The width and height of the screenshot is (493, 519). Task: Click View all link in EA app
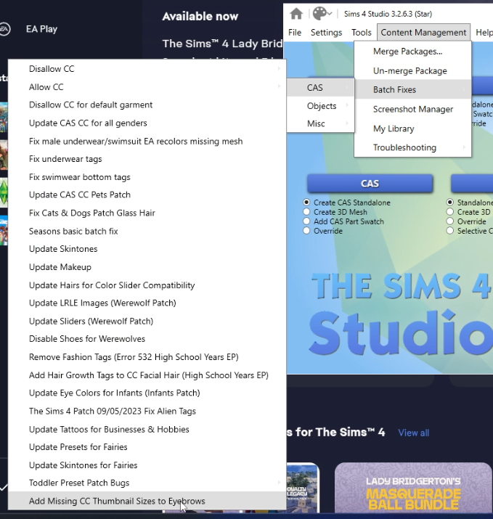(414, 433)
